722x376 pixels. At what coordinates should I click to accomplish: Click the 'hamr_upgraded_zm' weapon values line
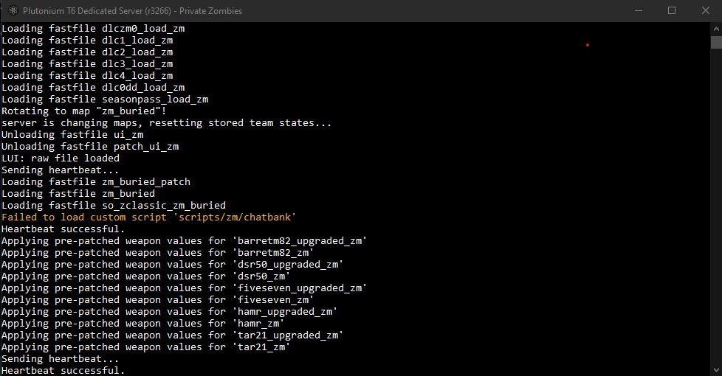point(169,311)
